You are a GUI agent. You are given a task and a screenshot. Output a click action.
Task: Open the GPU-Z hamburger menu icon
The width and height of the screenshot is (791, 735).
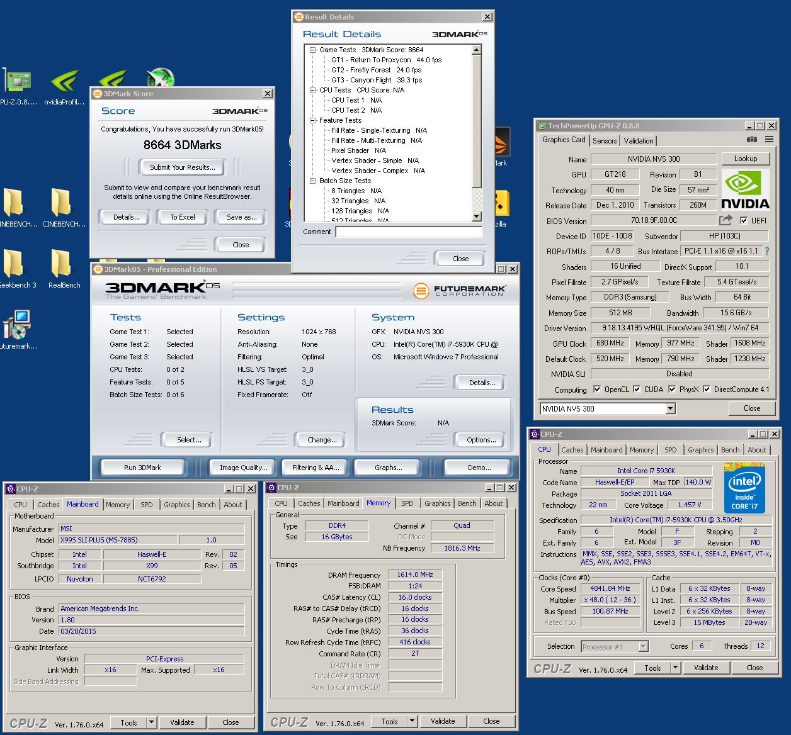coord(769,140)
